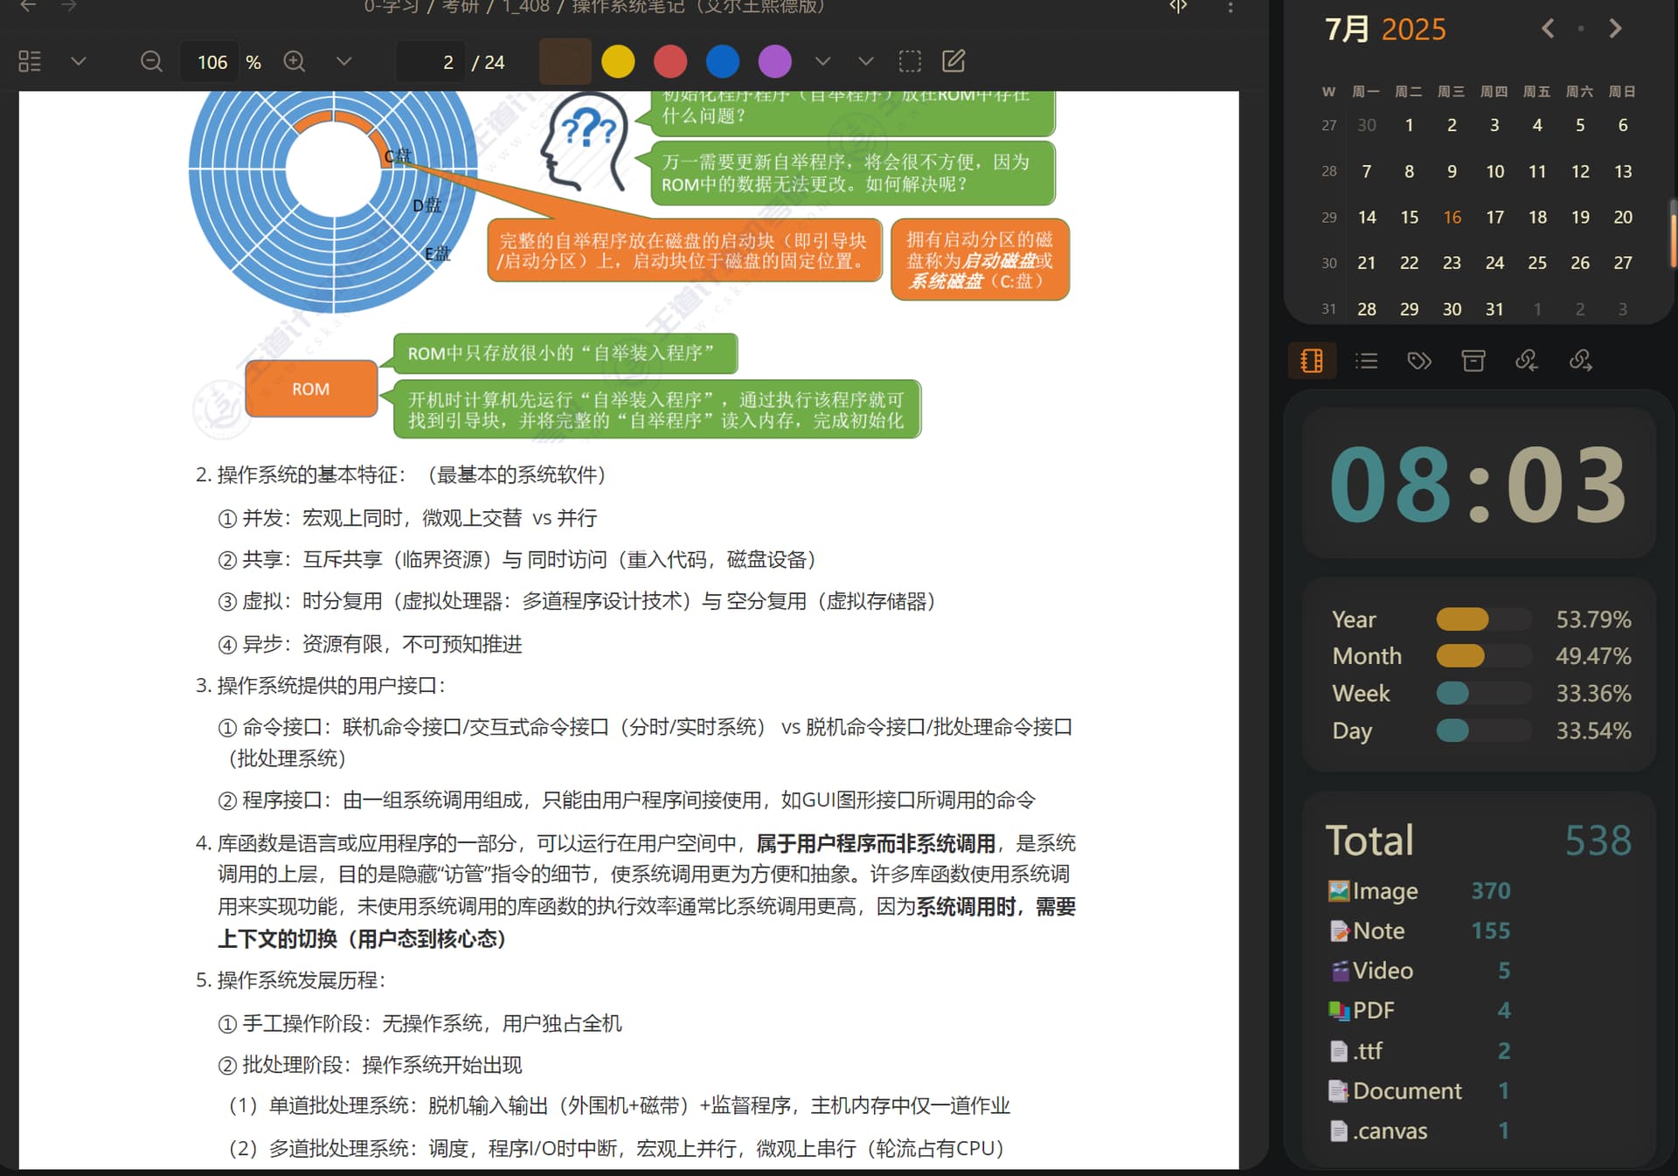Click the edit annotation pencil icon

click(x=953, y=61)
